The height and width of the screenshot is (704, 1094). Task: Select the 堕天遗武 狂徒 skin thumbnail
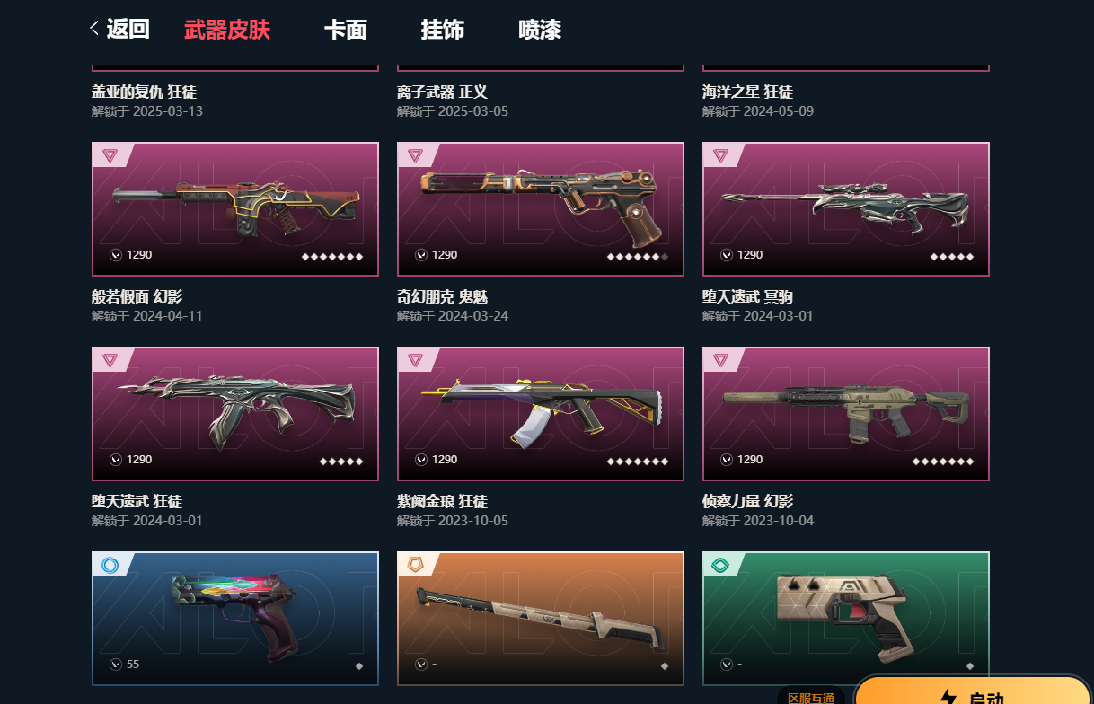pos(235,414)
